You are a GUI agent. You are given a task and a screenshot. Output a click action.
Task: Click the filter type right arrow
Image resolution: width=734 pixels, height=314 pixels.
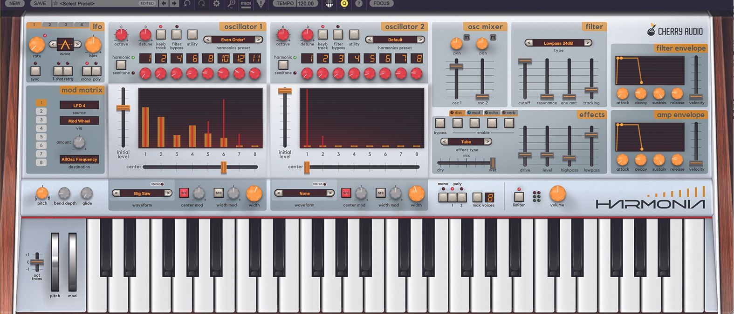588,43
